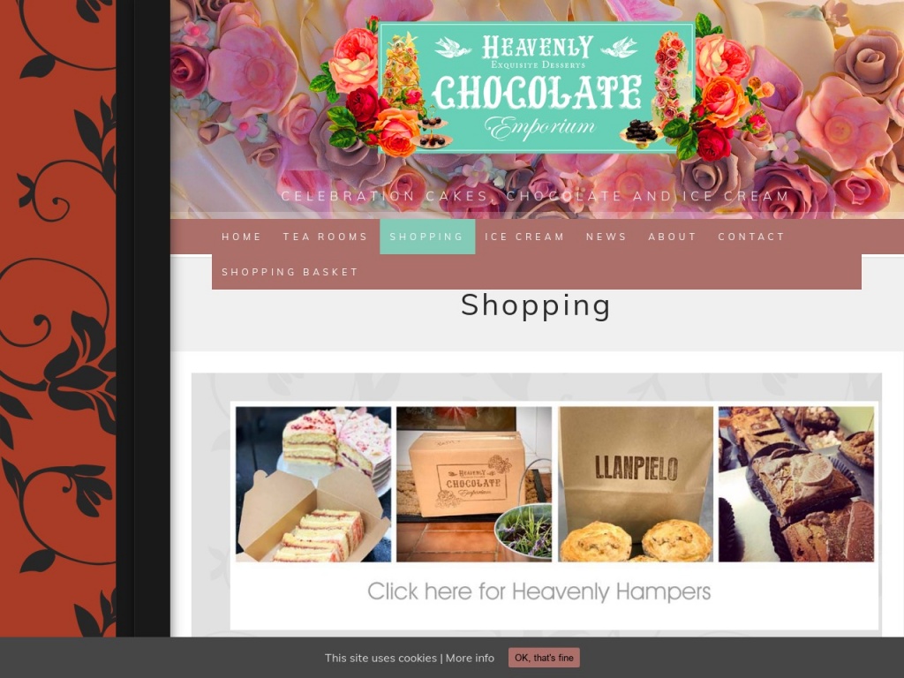
Task: Select the sliced cake box thumbnail
Action: coord(313,485)
